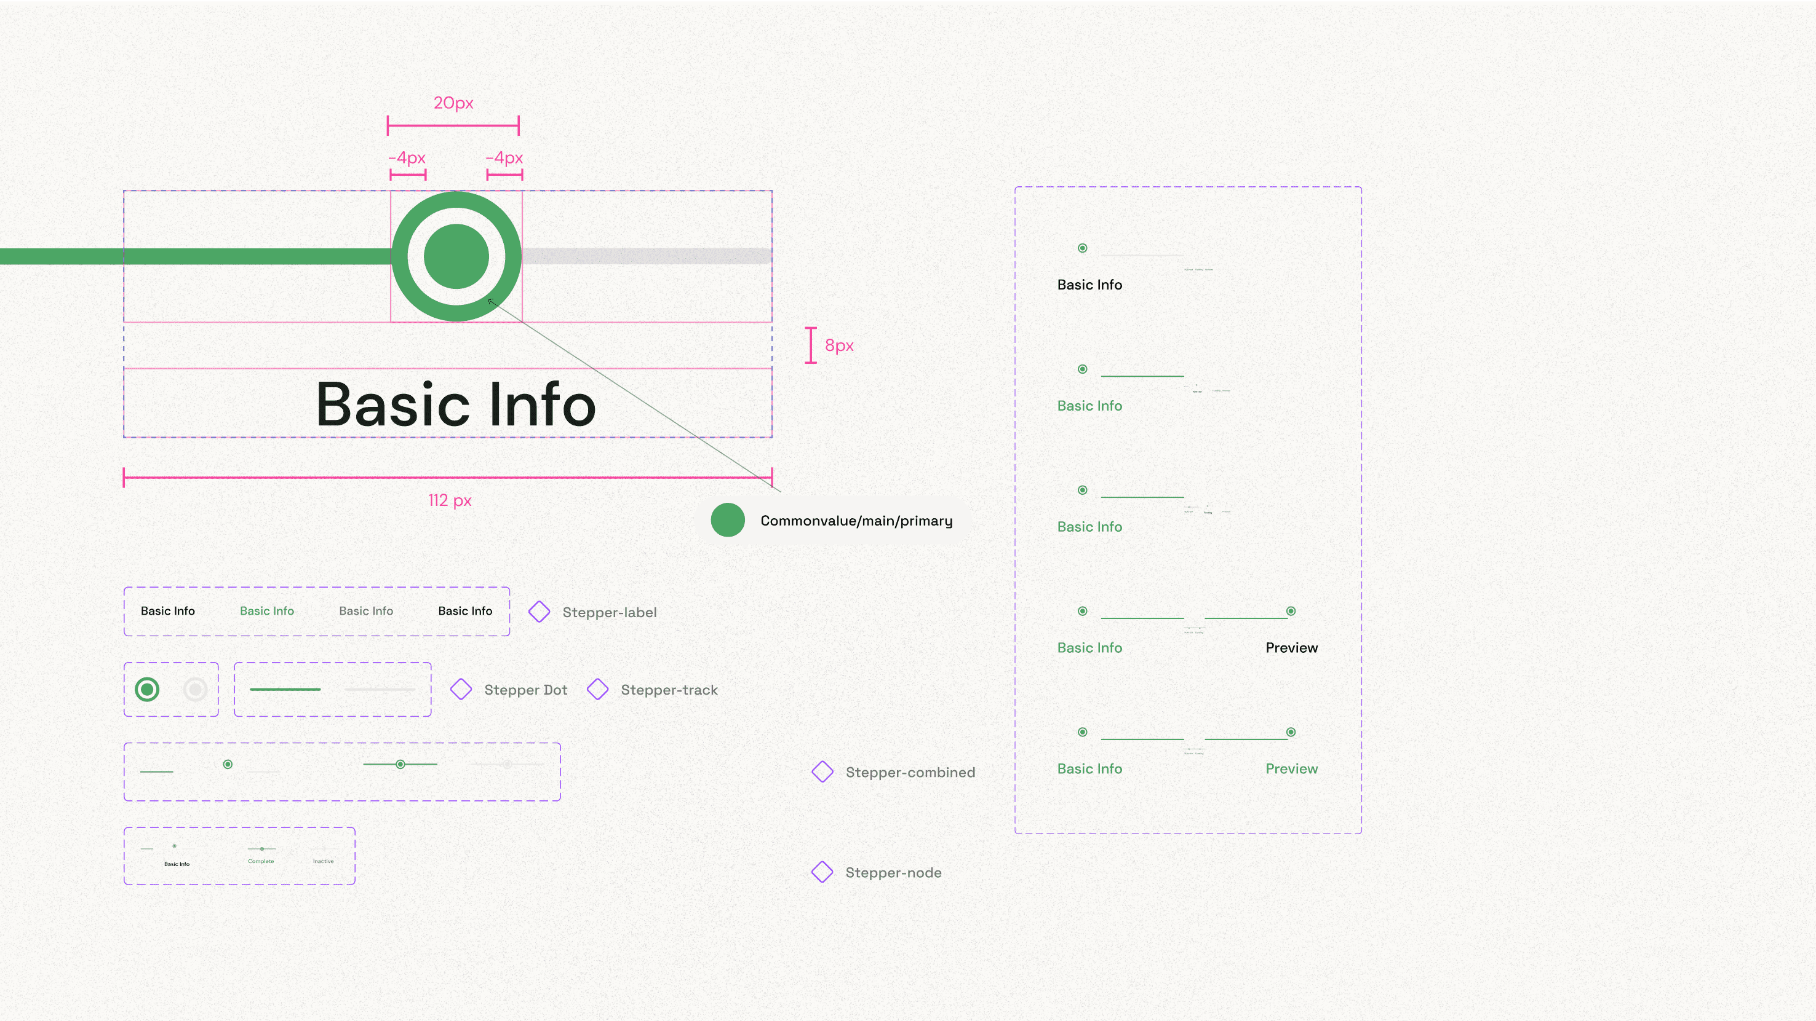This screenshot has width=1816, height=1021.
Task: Click the Stepper Dot diamond icon
Action: pos(461,689)
